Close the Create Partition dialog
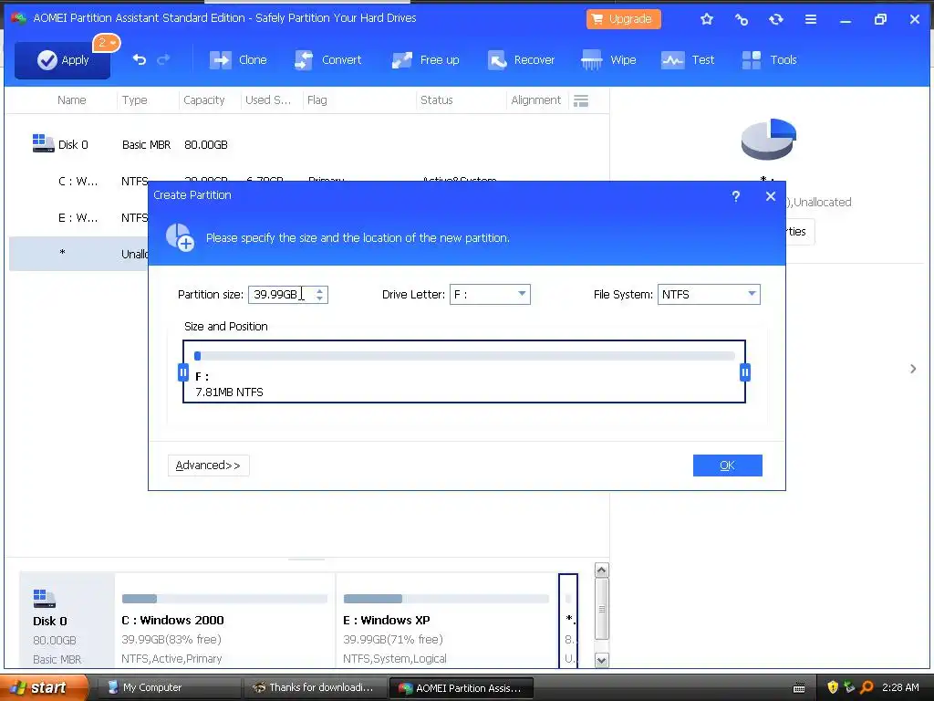The image size is (934, 701). pyautogui.click(x=771, y=196)
